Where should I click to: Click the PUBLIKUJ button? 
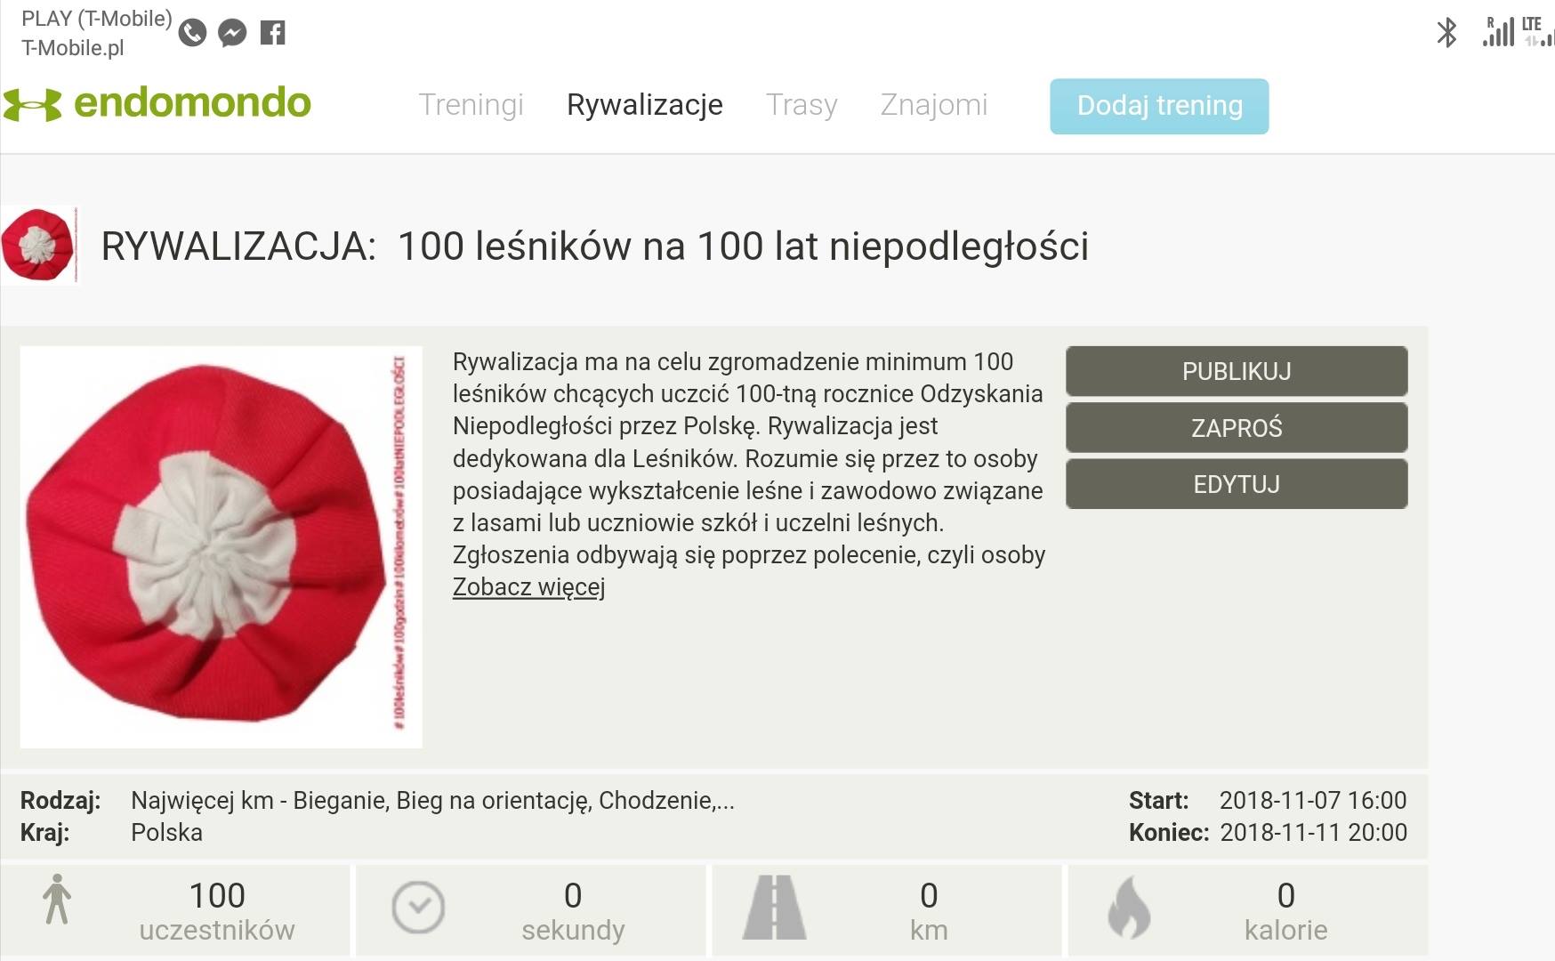(1236, 371)
